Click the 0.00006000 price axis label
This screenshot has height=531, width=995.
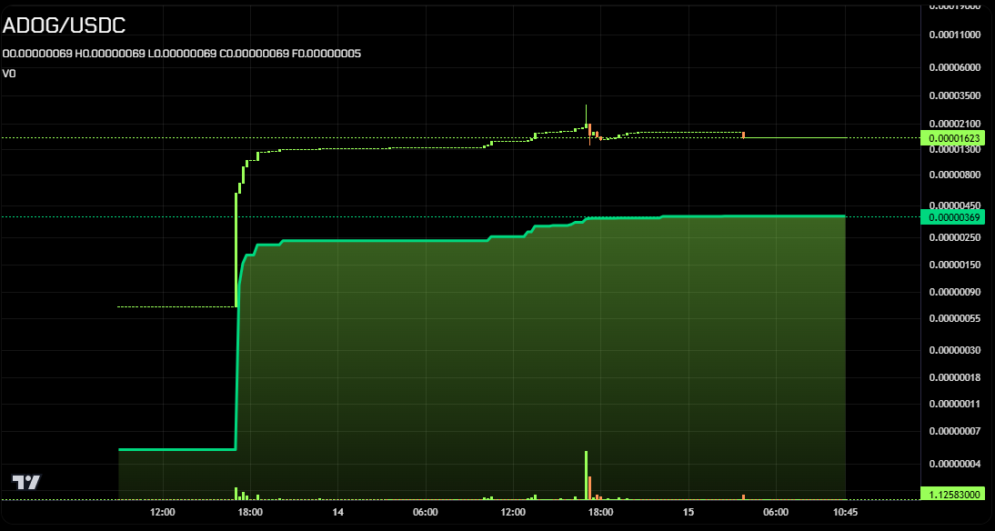tap(954, 68)
